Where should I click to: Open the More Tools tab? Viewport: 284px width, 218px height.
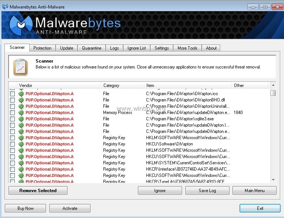188,48
